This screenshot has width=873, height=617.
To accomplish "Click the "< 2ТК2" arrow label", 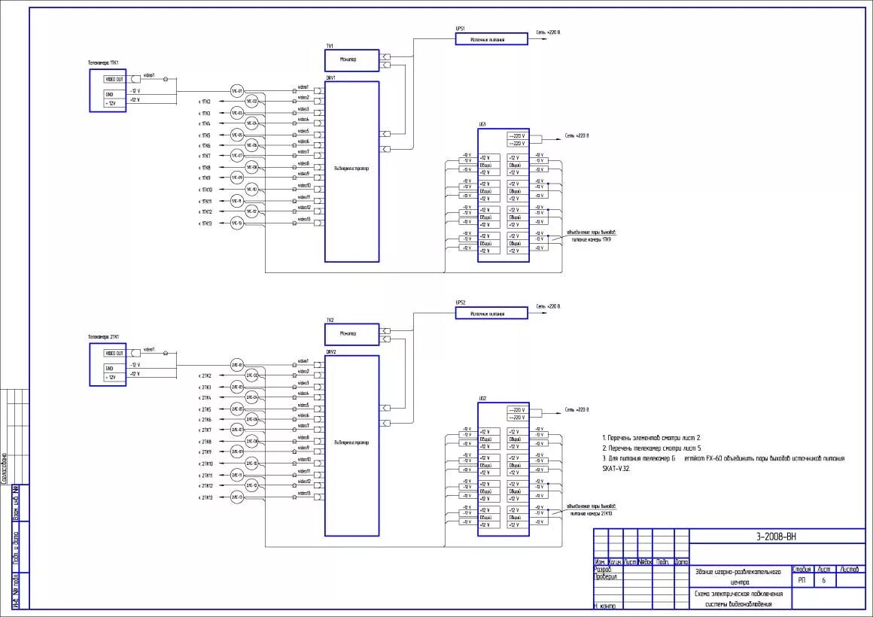I will point(205,376).
